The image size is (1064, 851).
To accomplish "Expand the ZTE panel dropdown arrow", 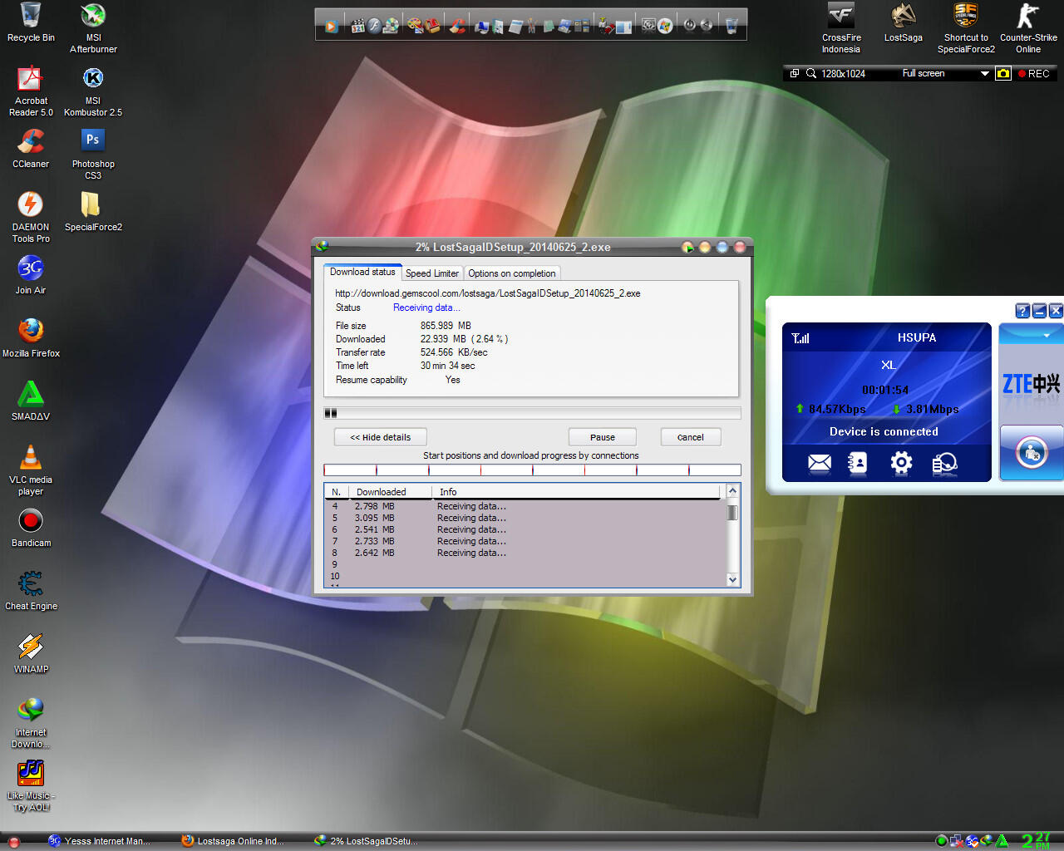I will click(x=1047, y=335).
